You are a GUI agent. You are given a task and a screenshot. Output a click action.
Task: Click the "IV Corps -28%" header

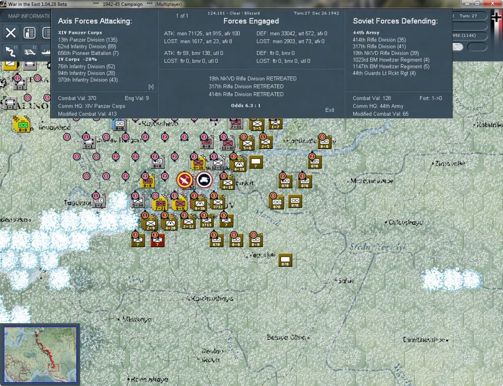pos(77,59)
